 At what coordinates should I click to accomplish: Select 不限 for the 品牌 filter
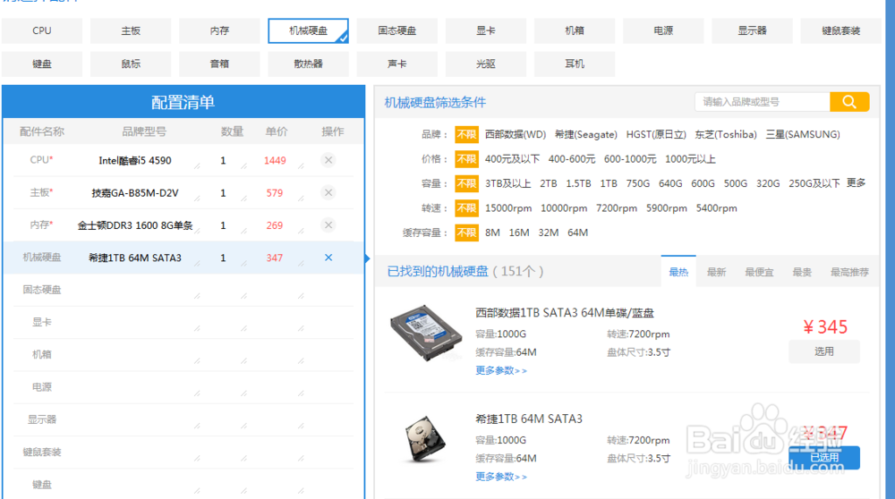466,135
